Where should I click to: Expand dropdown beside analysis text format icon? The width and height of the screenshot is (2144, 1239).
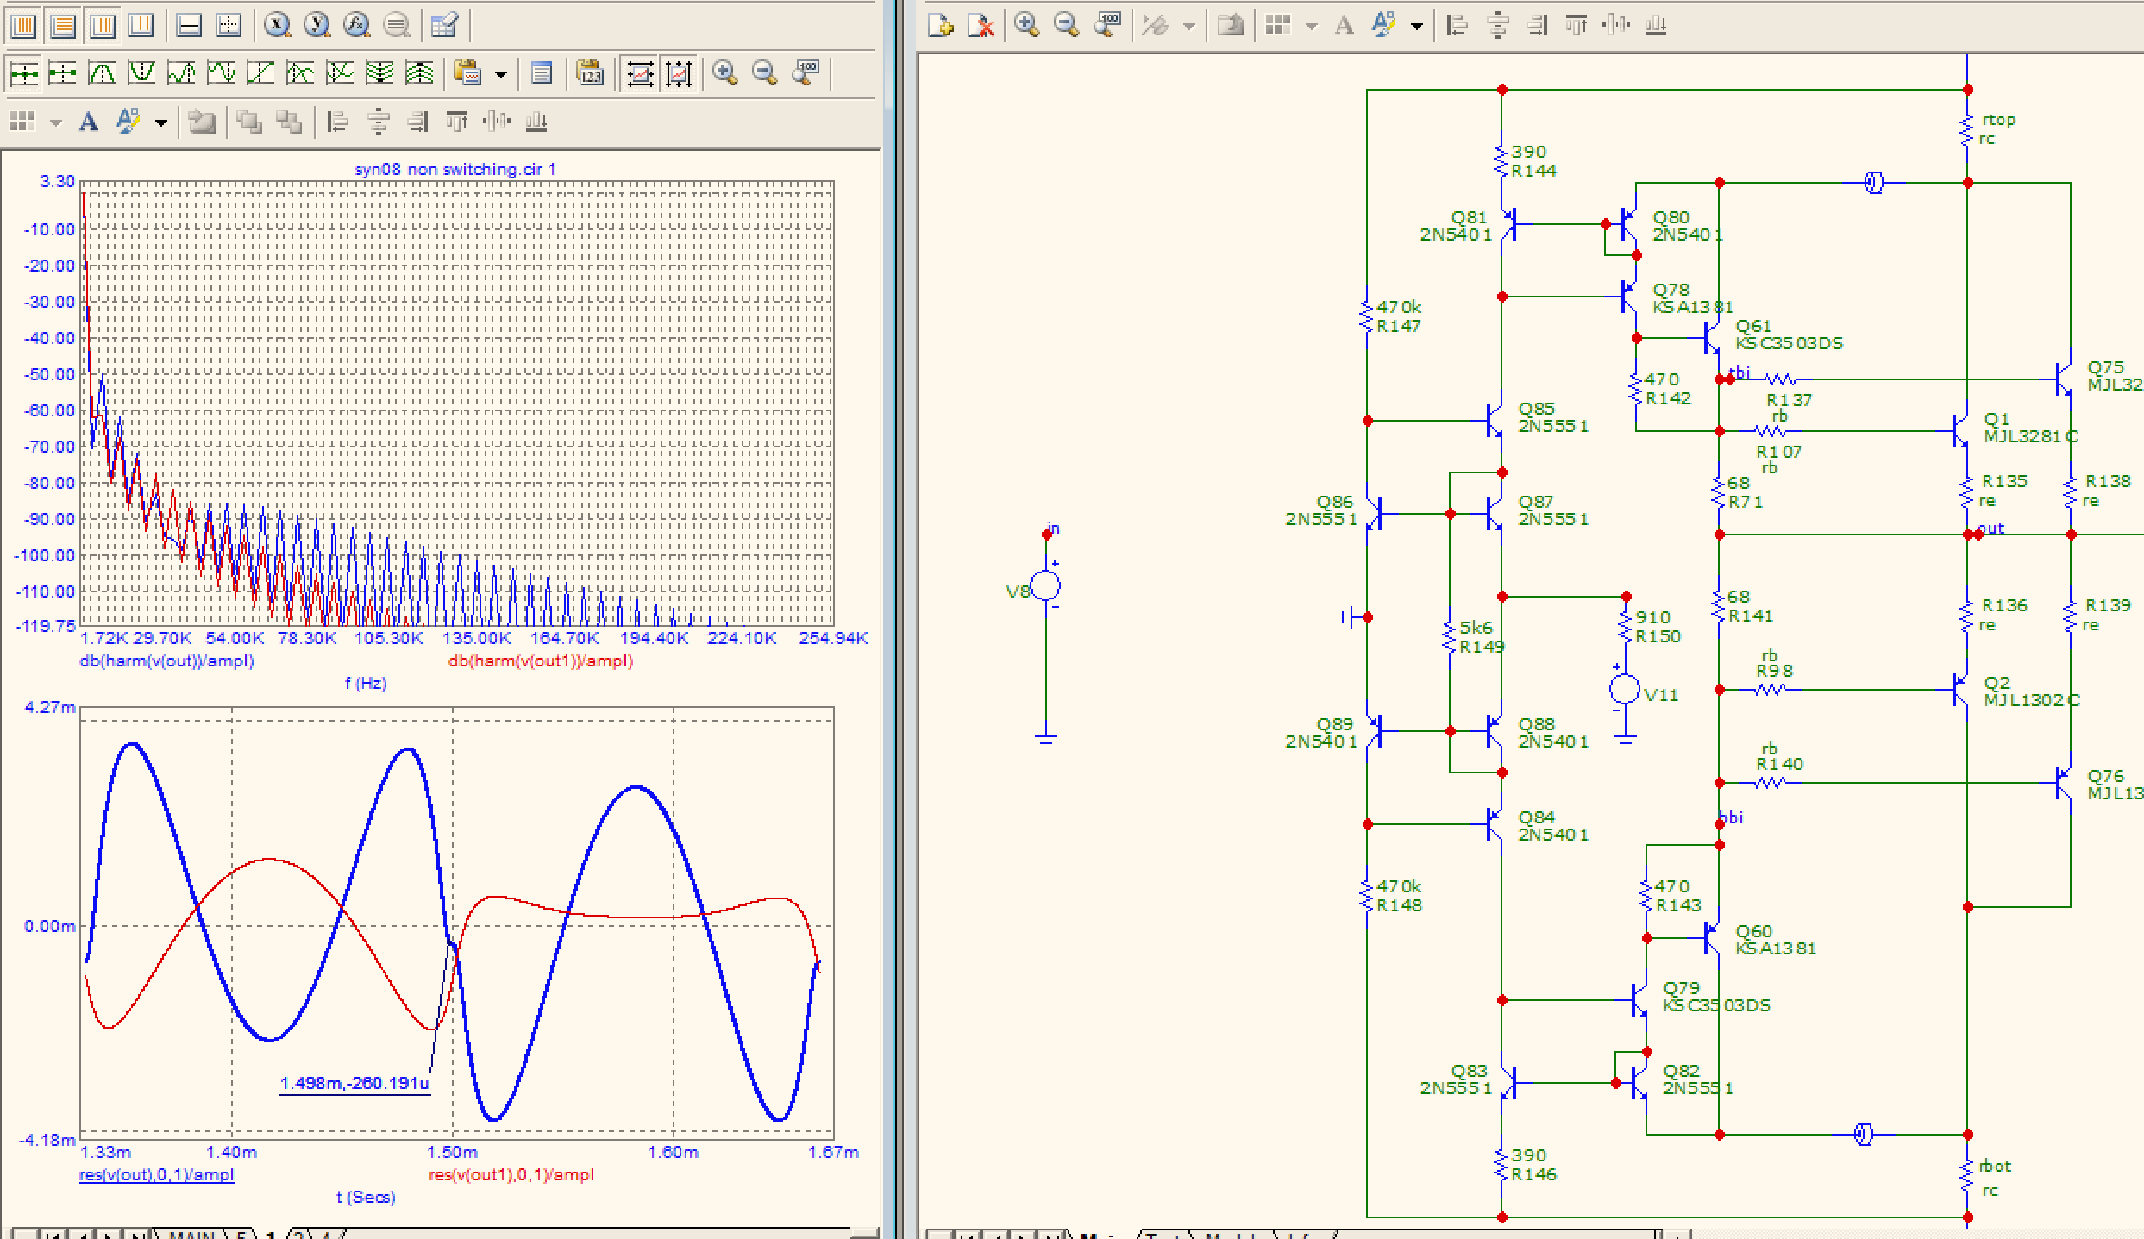click(x=160, y=122)
